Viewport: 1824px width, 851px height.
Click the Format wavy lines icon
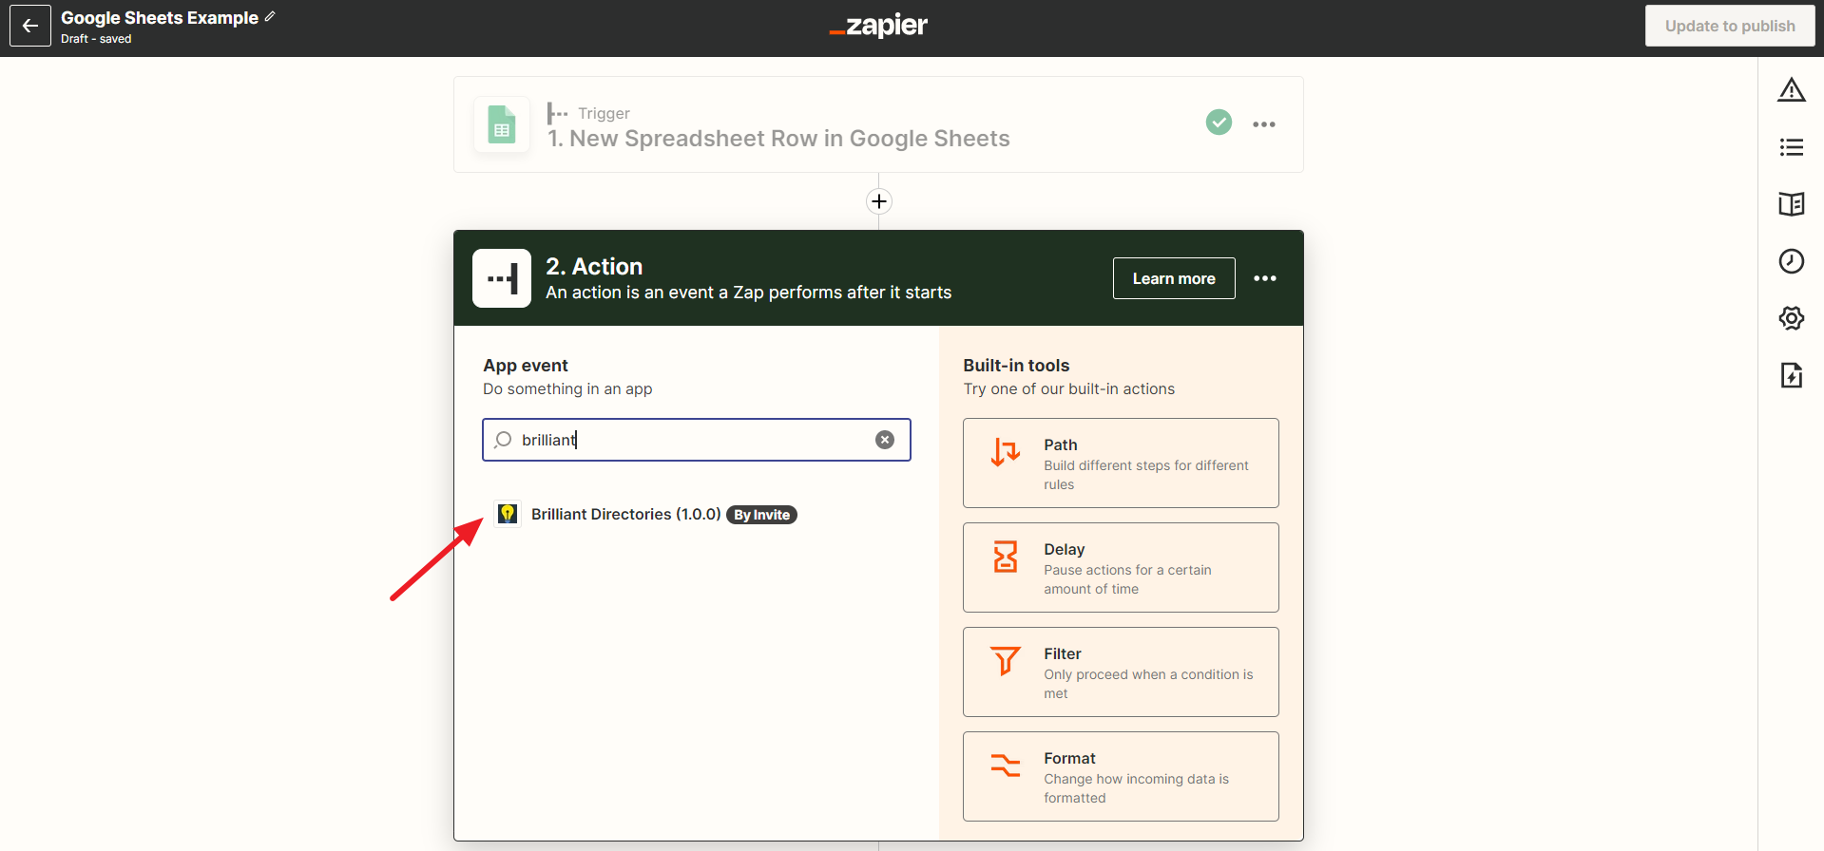(x=1006, y=765)
